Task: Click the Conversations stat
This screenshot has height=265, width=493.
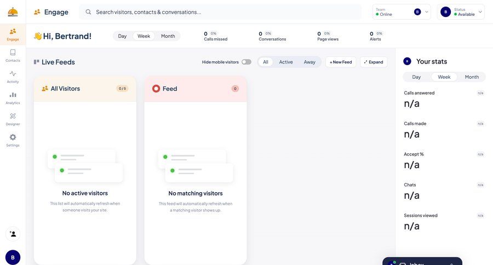Action: point(272,36)
